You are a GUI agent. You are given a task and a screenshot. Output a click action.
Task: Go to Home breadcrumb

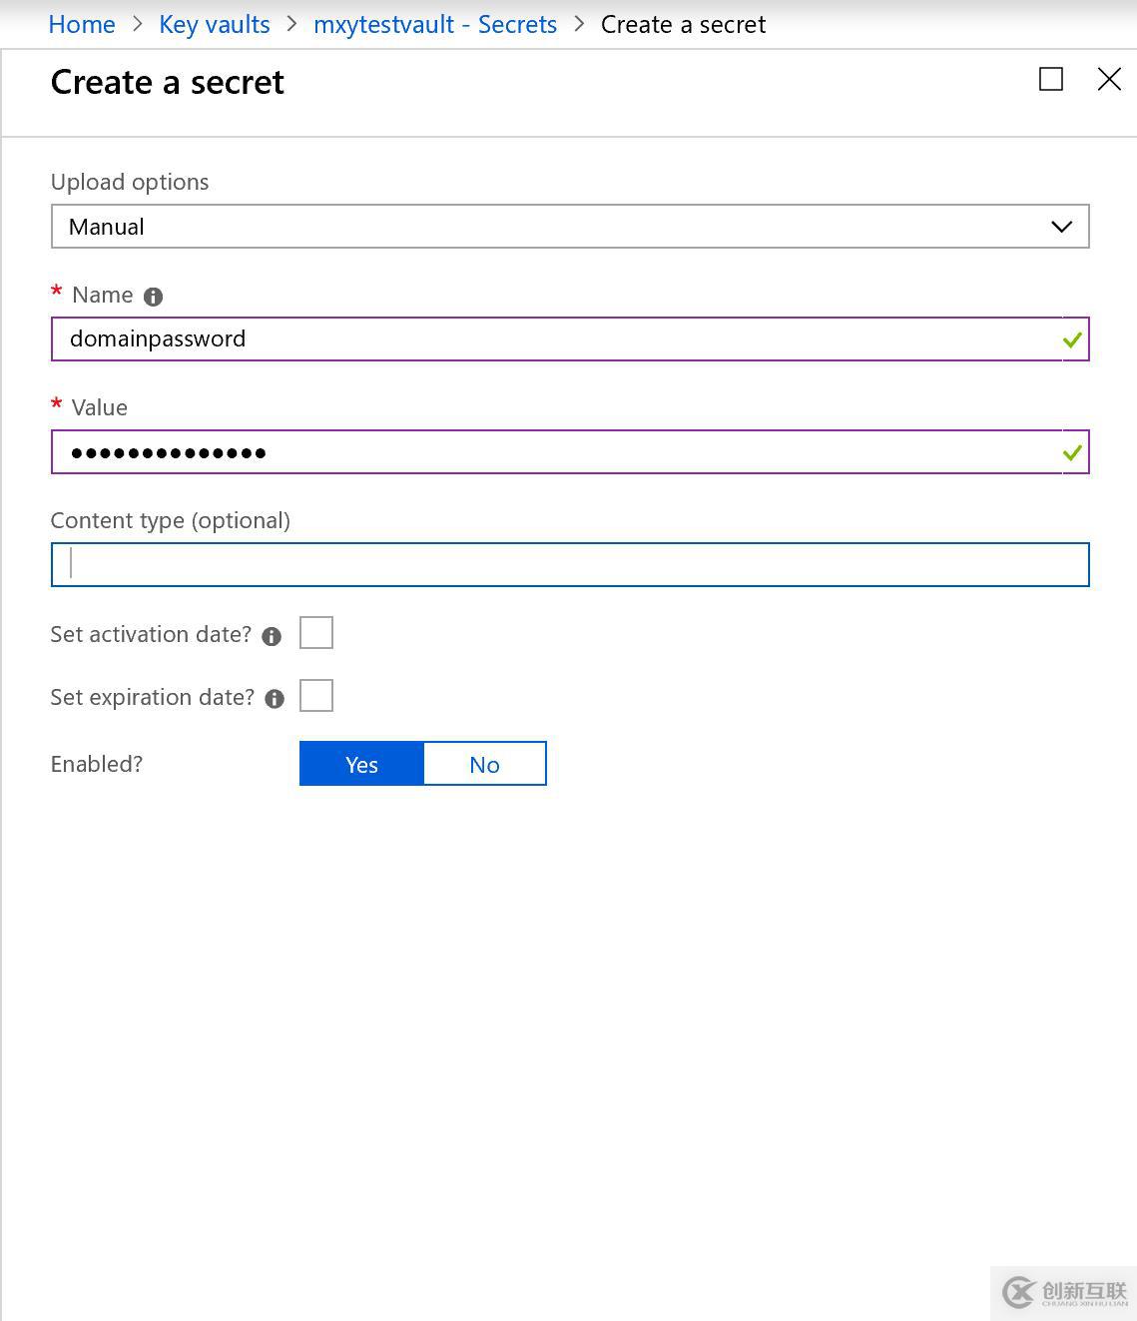point(82,25)
